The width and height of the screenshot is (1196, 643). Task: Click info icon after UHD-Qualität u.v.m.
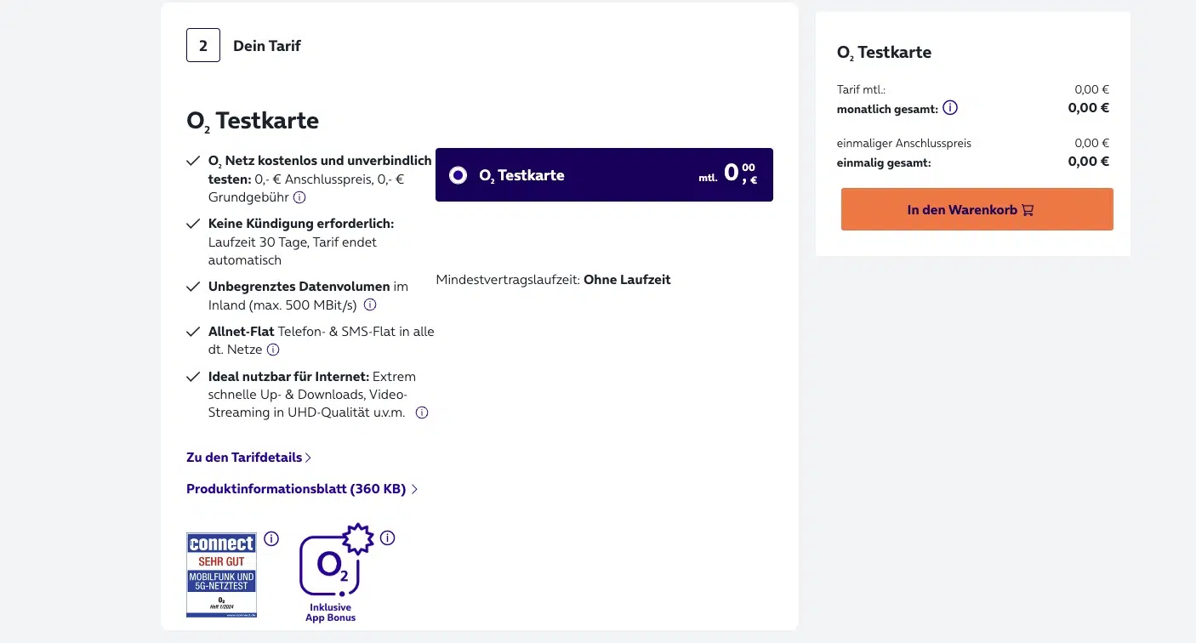[x=422, y=413]
